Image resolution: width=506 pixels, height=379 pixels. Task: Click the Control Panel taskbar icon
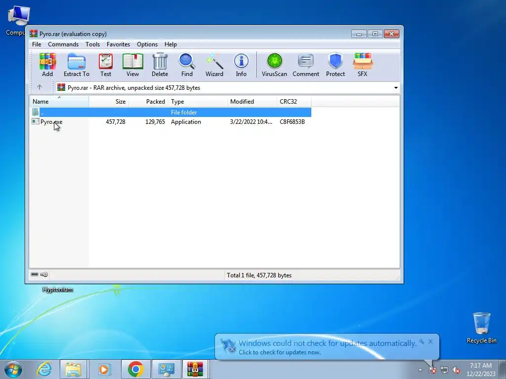(x=166, y=369)
